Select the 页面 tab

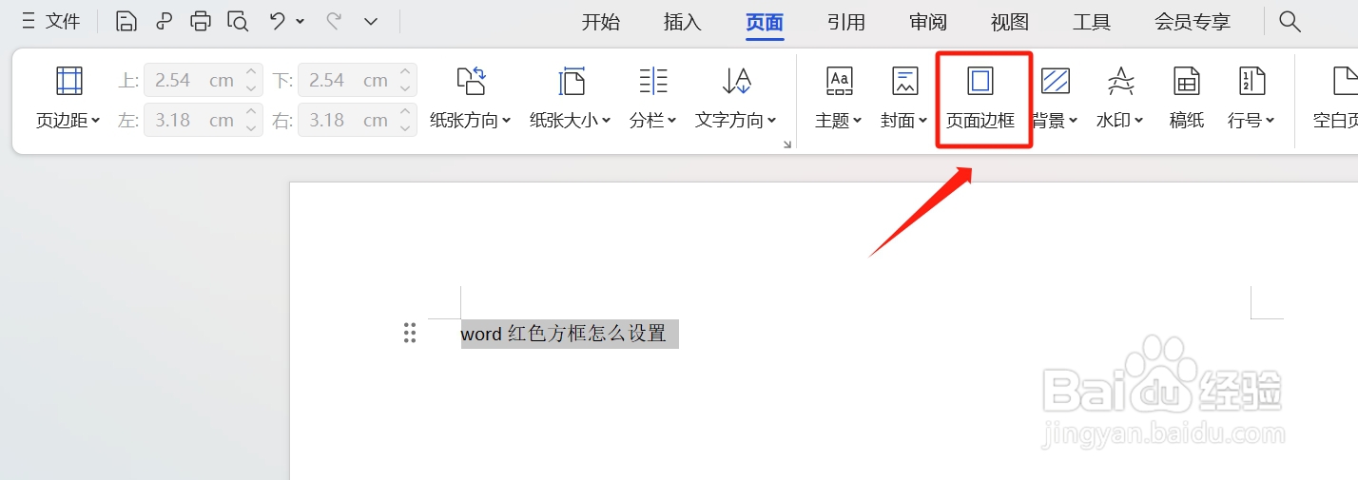click(x=765, y=22)
